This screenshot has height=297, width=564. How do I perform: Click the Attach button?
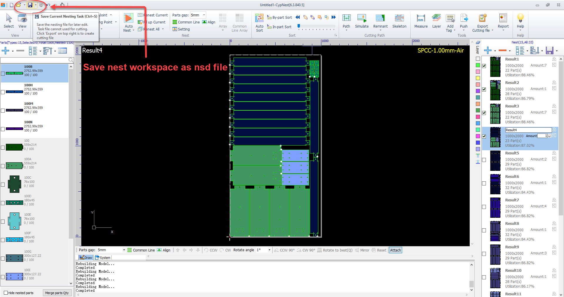click(395, 250)
